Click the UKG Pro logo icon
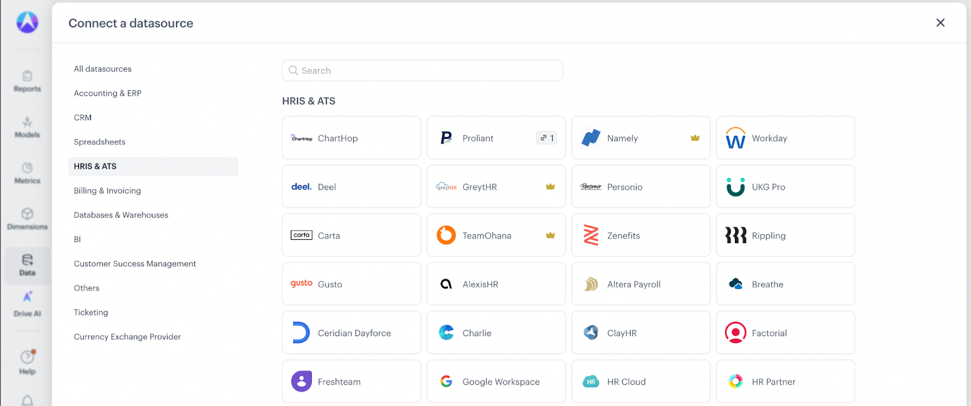Screen dimensions: 971x406 (x=736, y=187)
